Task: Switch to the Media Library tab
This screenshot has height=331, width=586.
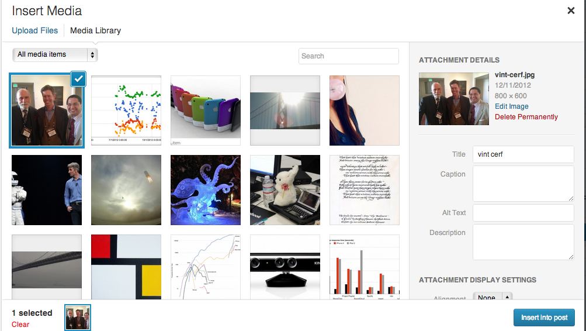Action: (95, 30)
